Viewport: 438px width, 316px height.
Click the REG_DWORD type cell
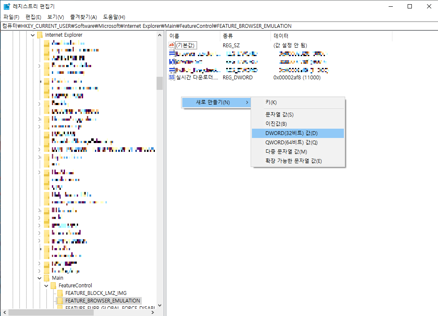point(238,78)
